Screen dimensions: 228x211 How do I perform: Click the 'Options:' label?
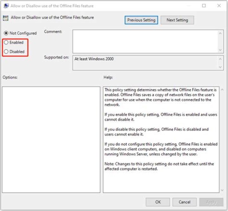(x=10, y=77)
